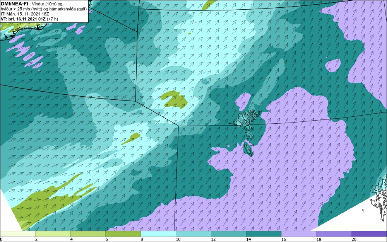Click the legend scale value "16"
This screenshot has width=387, height=242.
click(284, 239)
